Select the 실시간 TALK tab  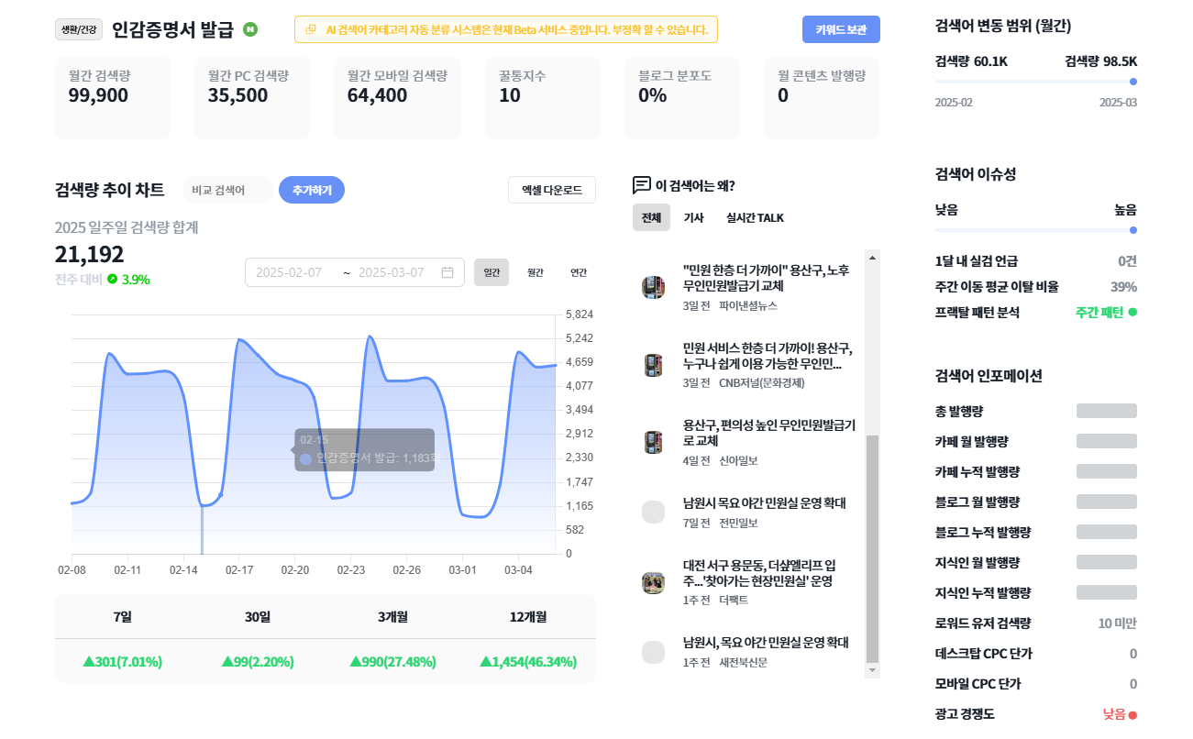[755, 217]
